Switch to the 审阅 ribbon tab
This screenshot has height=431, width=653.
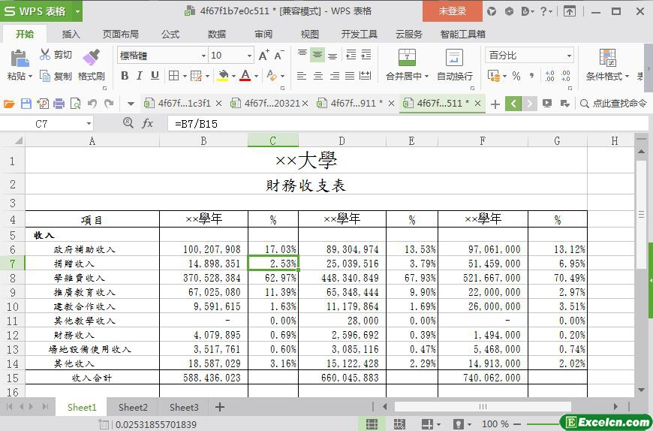pos(263,34)
